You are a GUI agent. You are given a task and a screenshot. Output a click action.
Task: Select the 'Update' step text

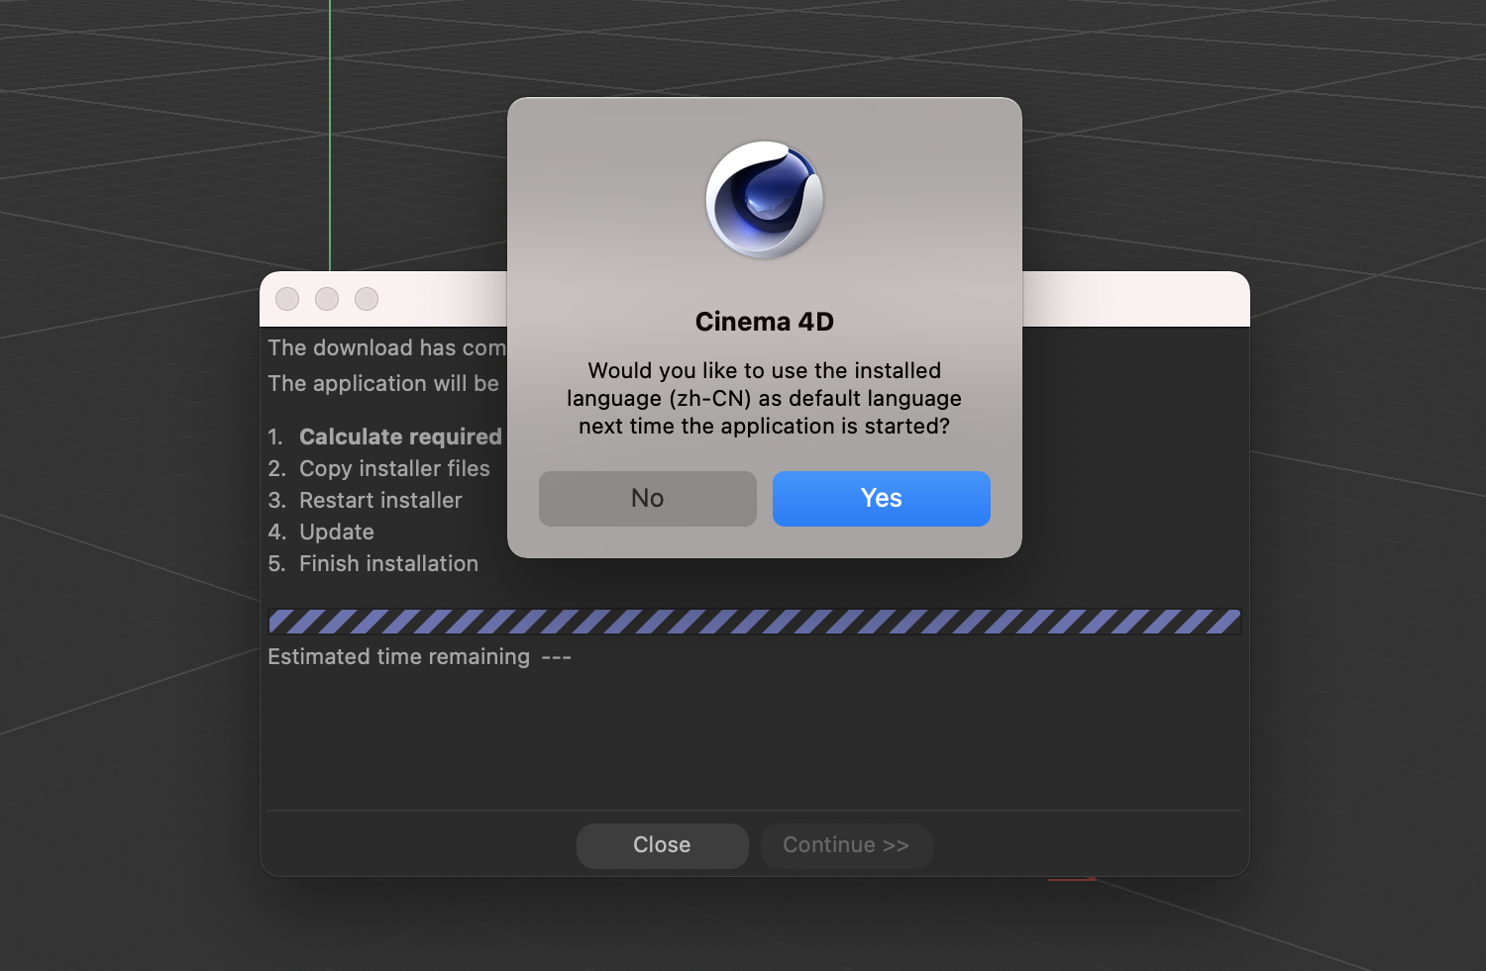[x=337, y=532]
